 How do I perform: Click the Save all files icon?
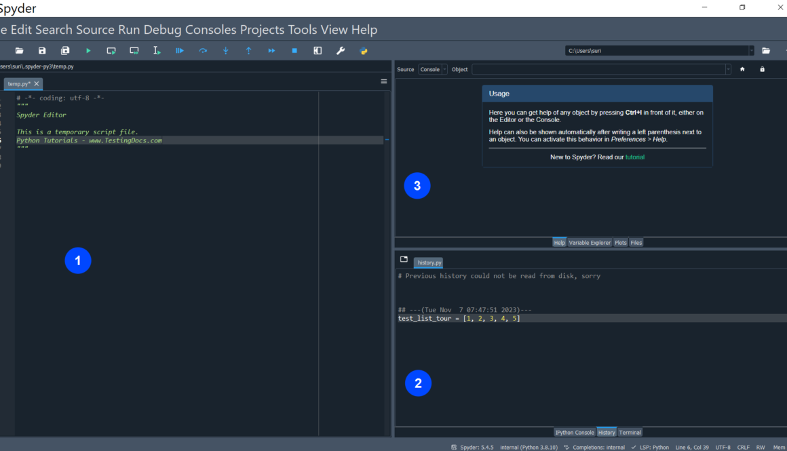[65, 51]
